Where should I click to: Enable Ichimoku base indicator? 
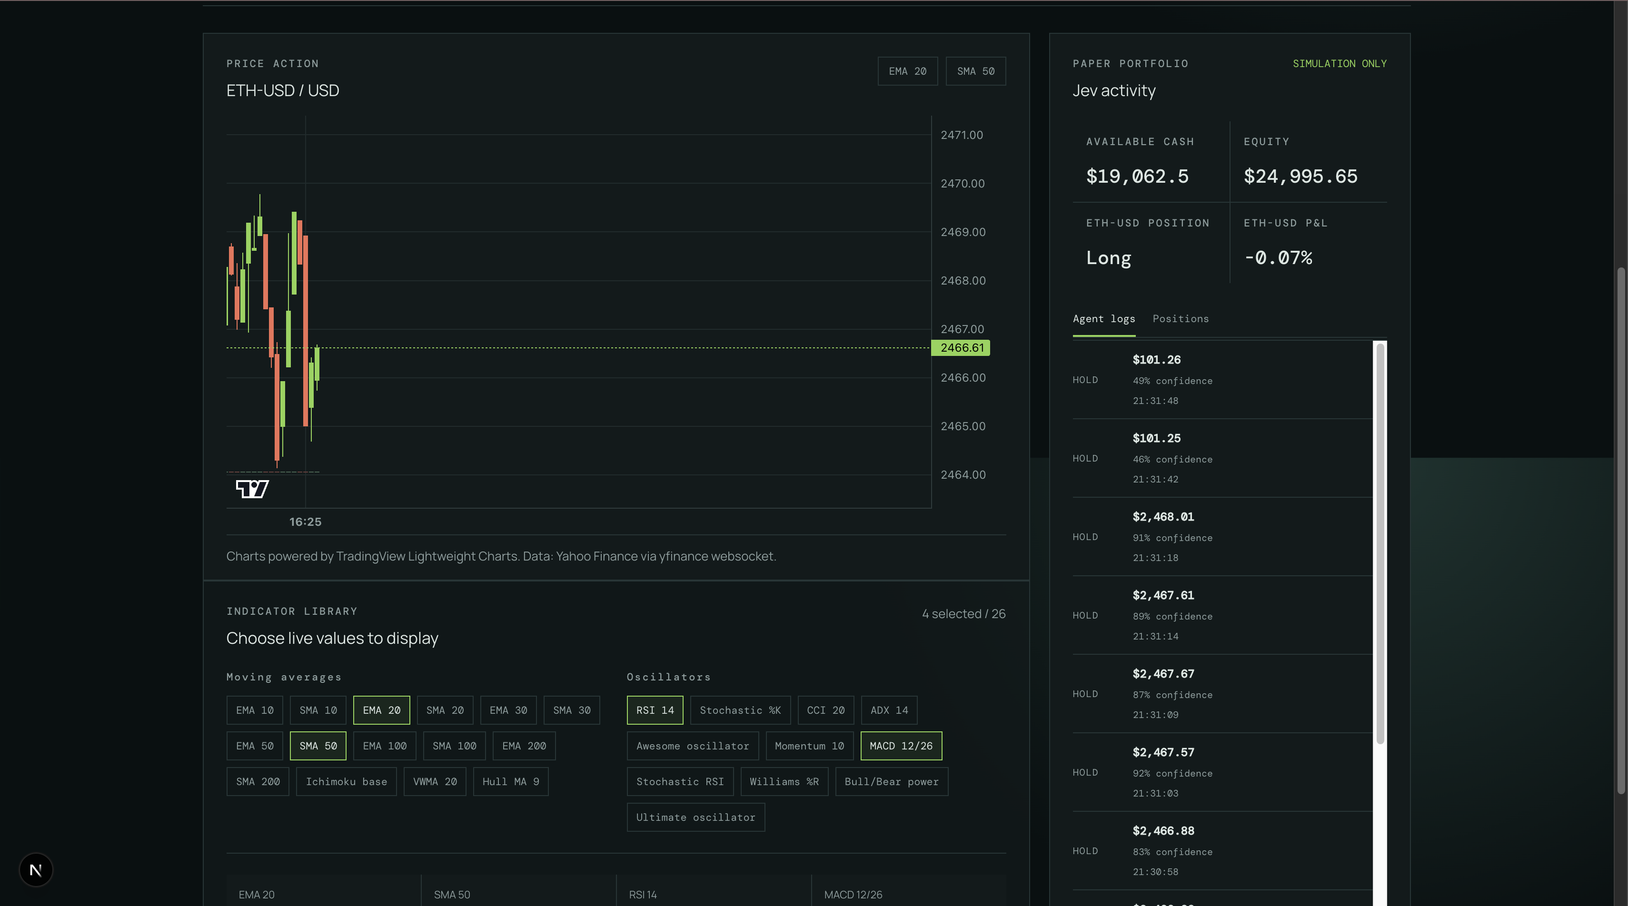tap(347, 781)
